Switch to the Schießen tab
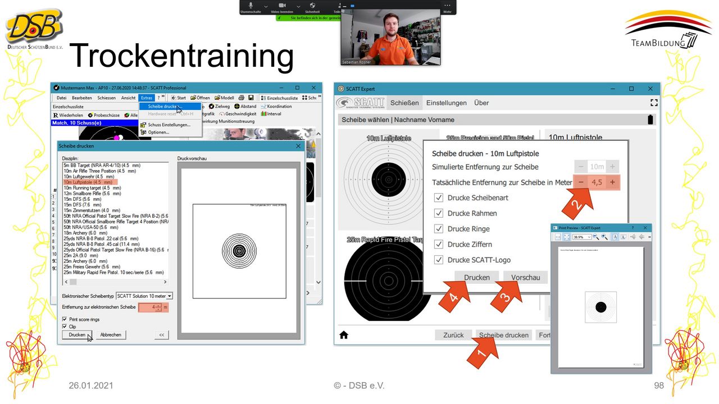Viewport: 719px width, 404px height. (x=404, y=103)
